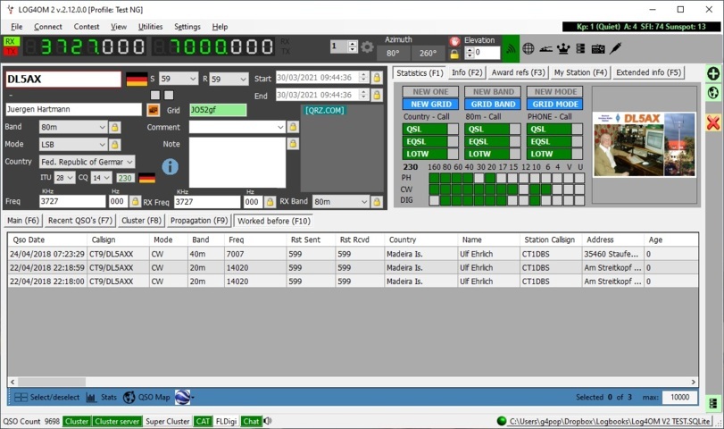724x429 pixels.
Task: Open the Country dropdown
Action: (x=87, y=162)
